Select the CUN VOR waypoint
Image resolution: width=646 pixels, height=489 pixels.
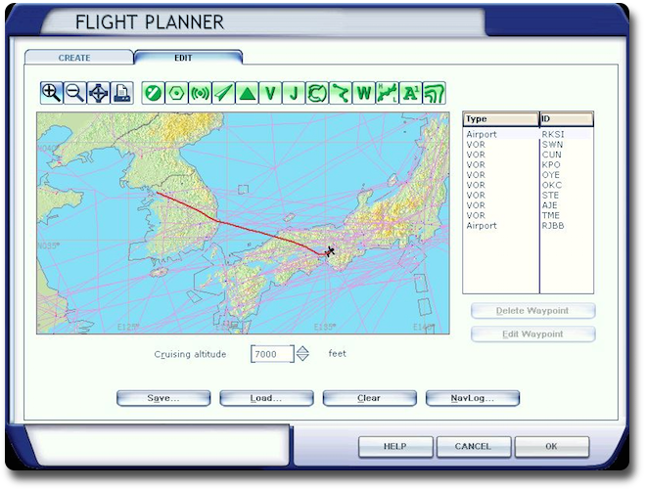(528, 155)
